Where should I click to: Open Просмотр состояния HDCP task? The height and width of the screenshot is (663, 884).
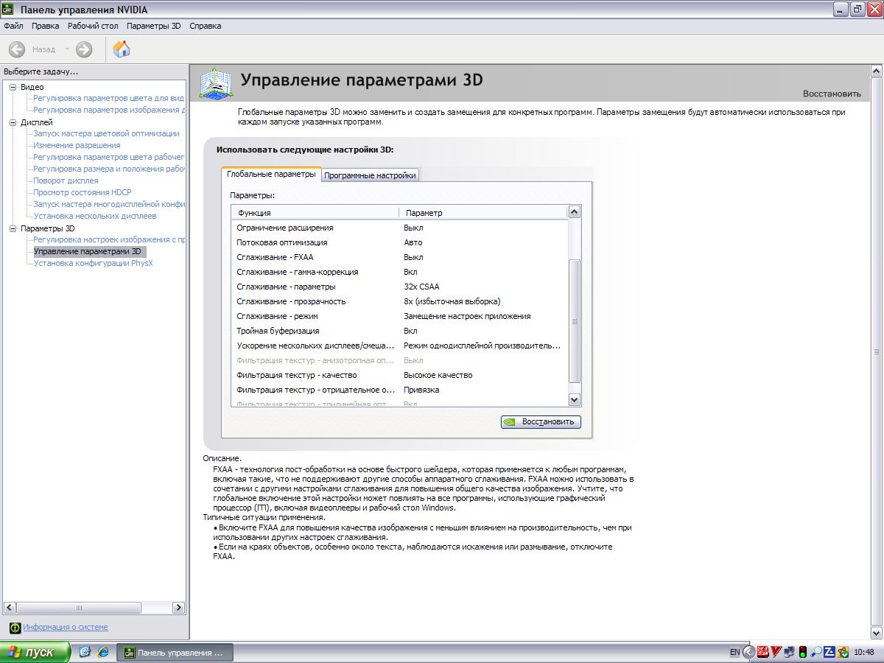click(x=83, y=192)
